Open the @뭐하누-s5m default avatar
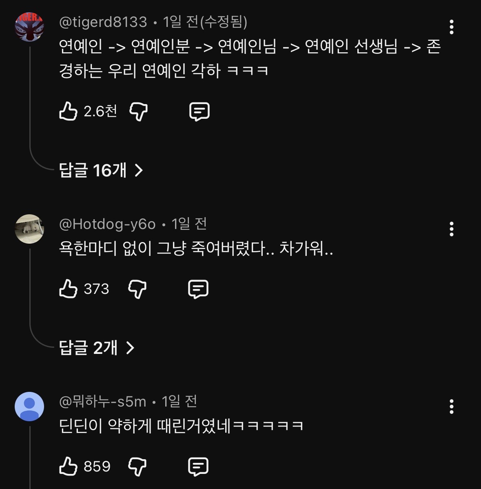 click(x=29, y=407)
